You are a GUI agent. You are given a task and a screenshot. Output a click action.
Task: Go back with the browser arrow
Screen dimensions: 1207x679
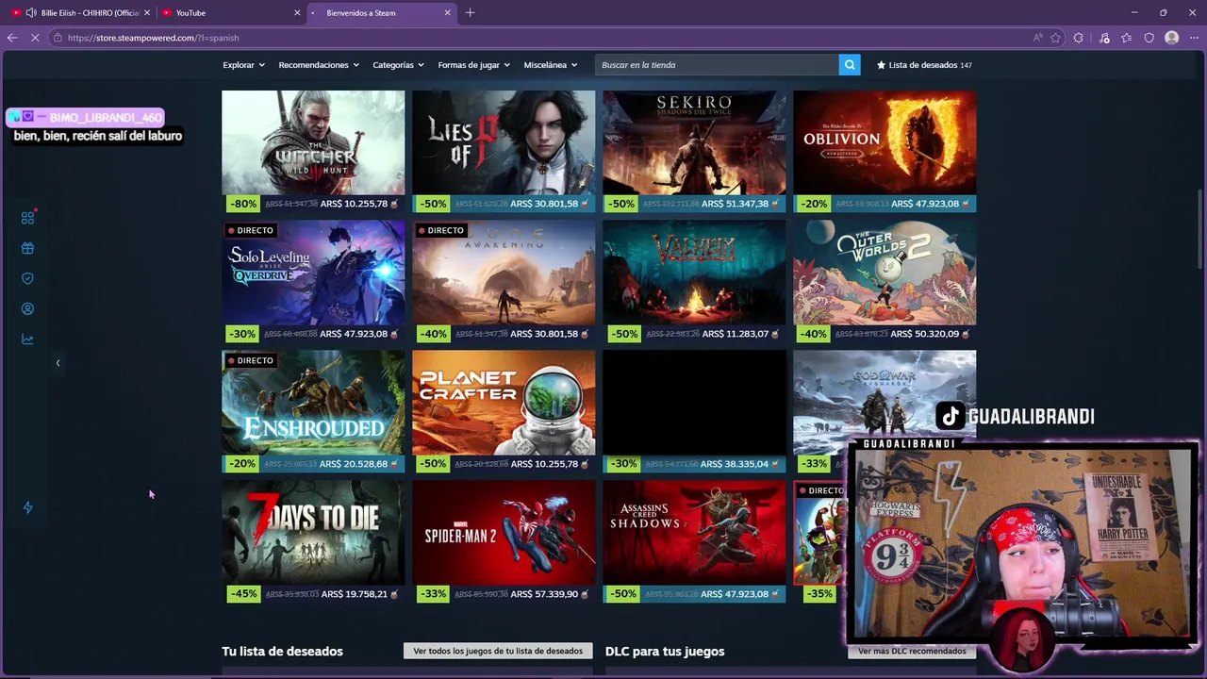(12, 38)
